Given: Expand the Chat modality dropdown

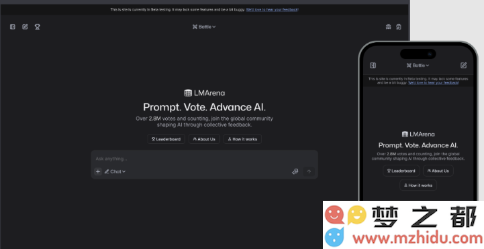Looking at the screenshot, I should (x=115, y=171).
